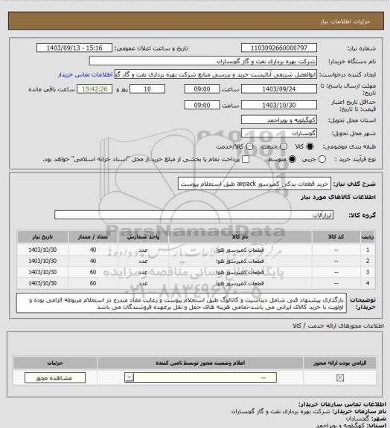Click row 2 item name قطعات کمپرسور هوا
The height and width of the screenshot is (428, 390).
[240, 262]
